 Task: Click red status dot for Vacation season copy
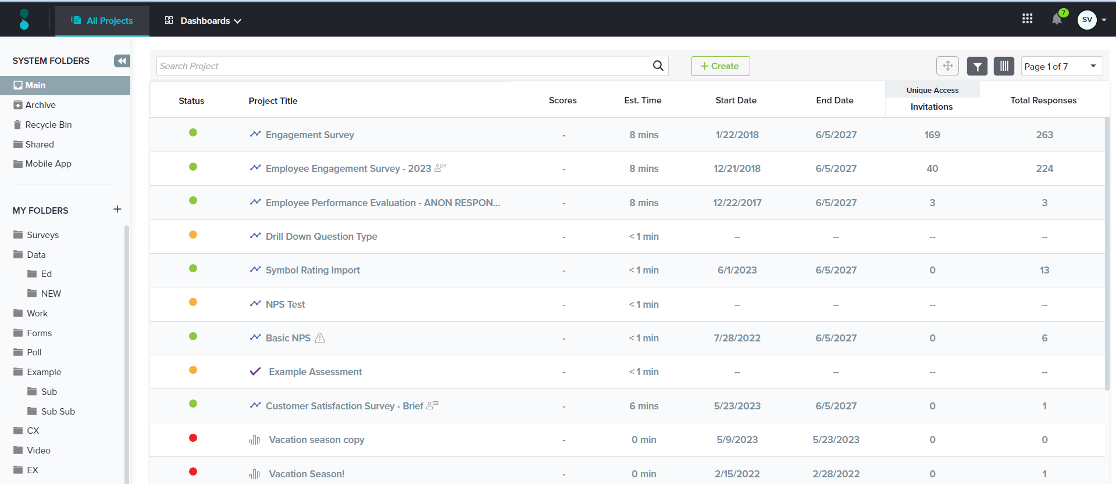coord(193,438)
